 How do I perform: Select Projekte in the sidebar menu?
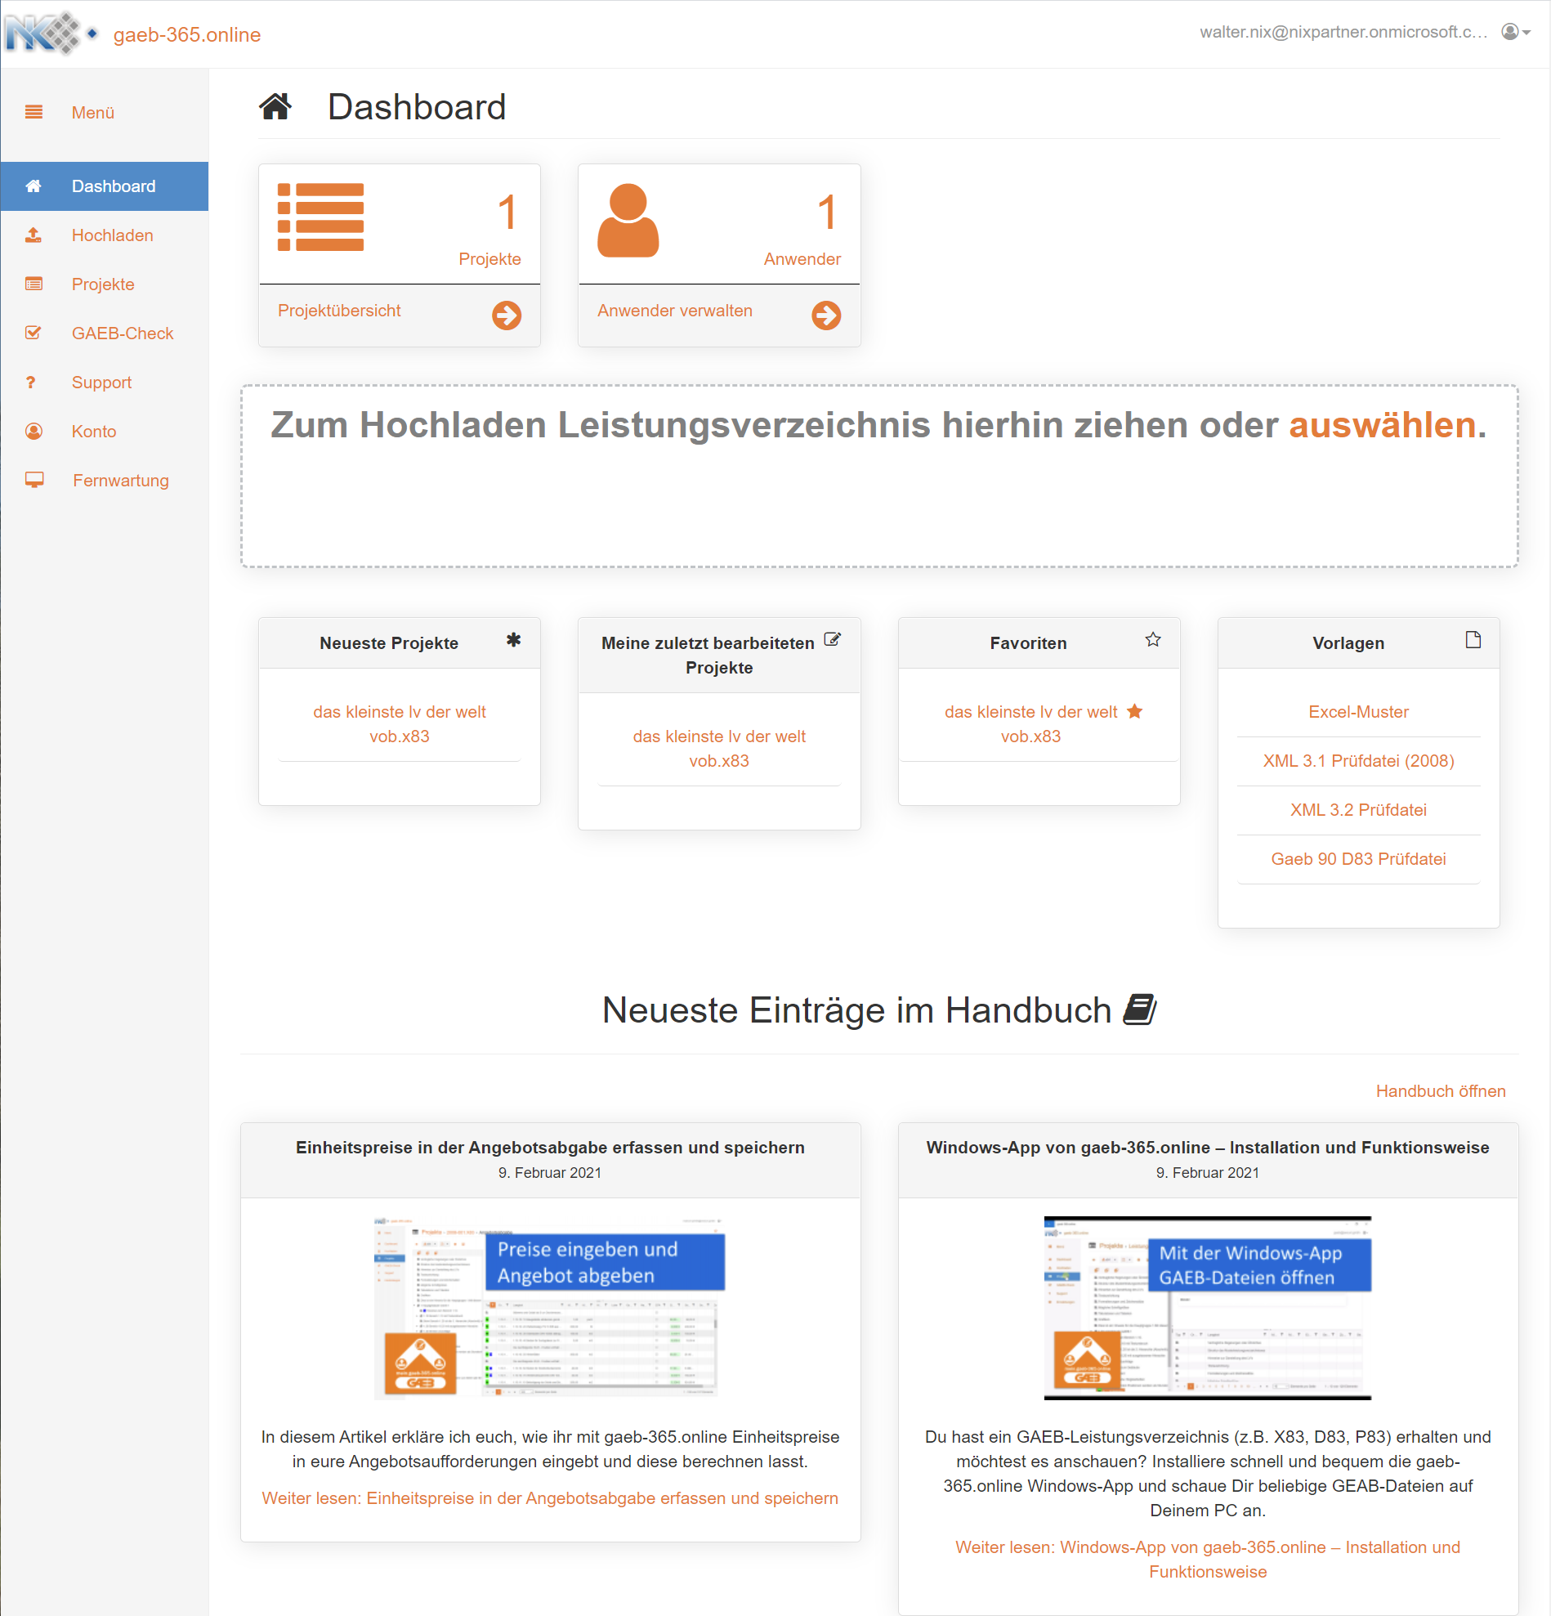[x=102, y=284]
